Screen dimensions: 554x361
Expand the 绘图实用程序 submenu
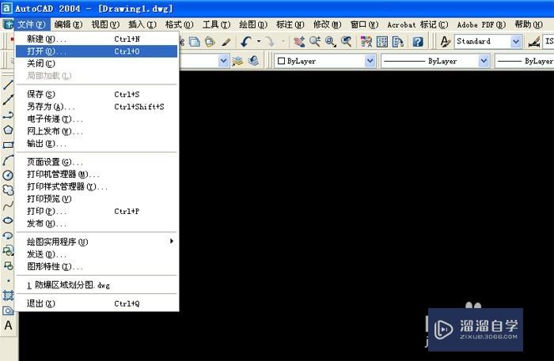point(97,242)
